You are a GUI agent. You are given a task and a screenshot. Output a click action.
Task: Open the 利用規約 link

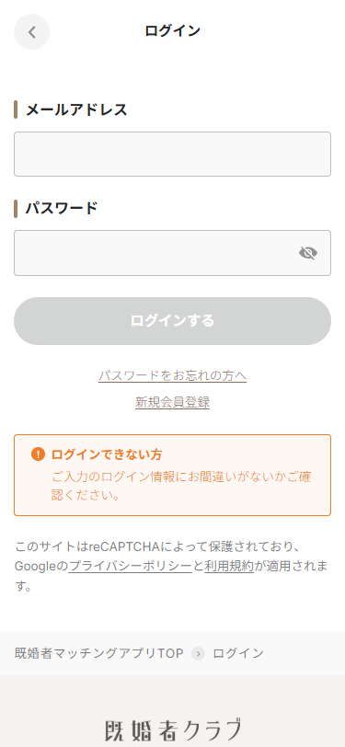coord(229,567)
